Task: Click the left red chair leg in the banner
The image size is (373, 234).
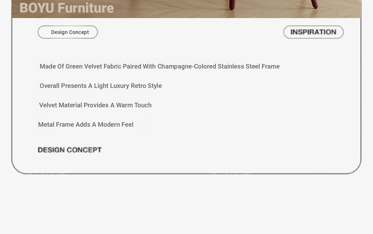Action: pos(232,5)
